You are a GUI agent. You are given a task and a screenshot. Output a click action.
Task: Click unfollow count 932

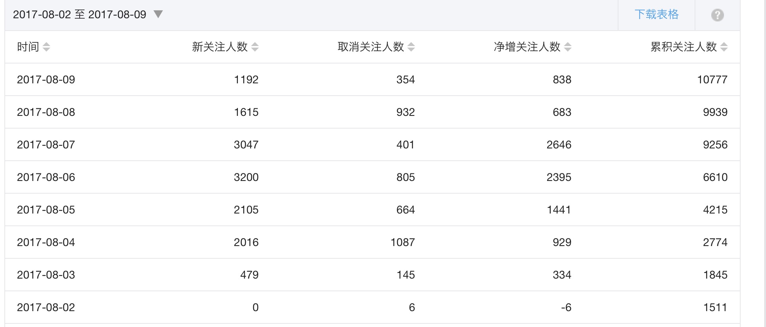[x=406, y=112]
